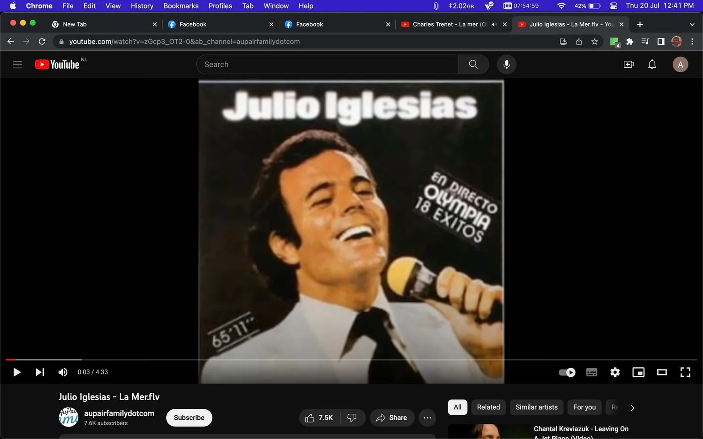Enter full screen mode

coord(685,372)
